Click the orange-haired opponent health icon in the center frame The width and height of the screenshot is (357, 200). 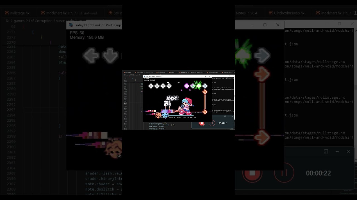158,115
